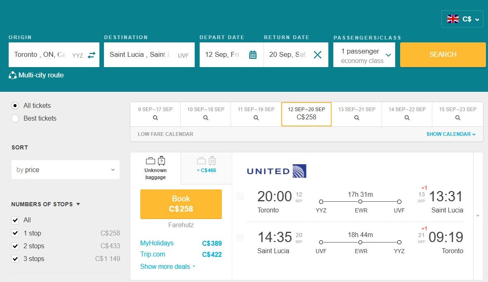
Task: Click the United airline logo
Action: coord(276,171)
